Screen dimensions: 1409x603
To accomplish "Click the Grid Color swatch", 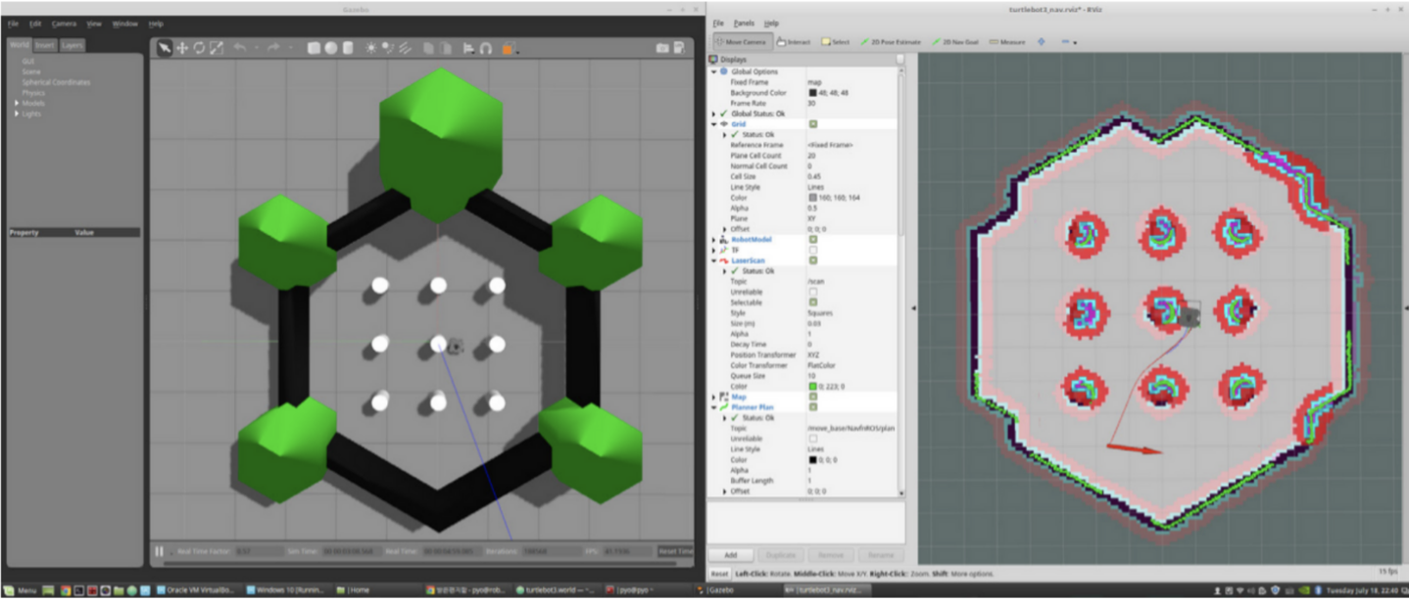I will [x=812, y=198].
